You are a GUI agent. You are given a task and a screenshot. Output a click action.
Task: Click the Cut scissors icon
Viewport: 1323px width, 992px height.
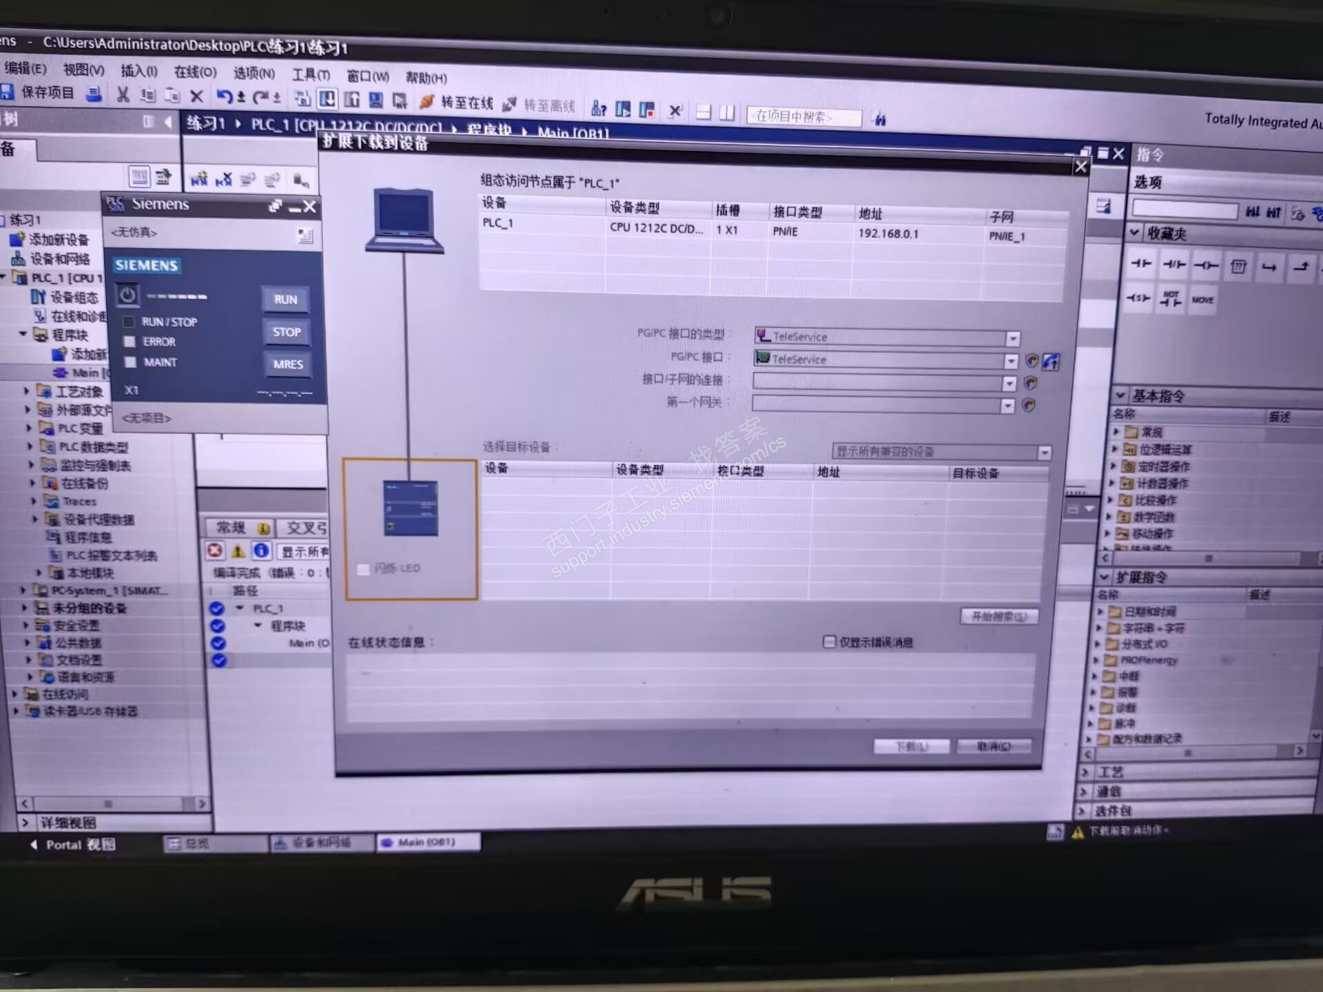click(x=123, y=94)
